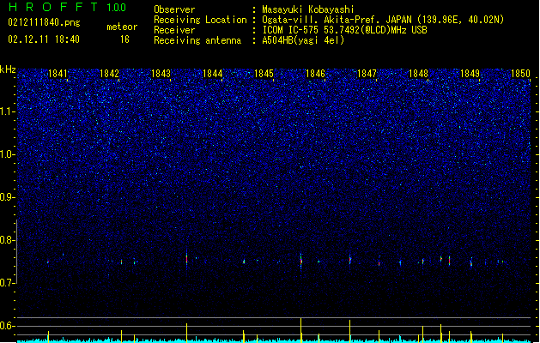Click the 0.8 frequency axis label

[7, 240]
